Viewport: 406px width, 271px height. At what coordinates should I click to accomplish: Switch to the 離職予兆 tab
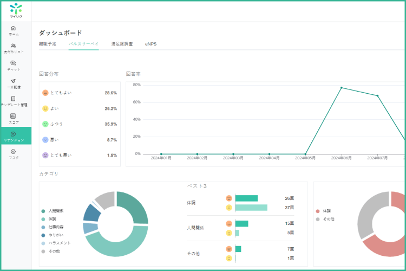click(48, 44)
